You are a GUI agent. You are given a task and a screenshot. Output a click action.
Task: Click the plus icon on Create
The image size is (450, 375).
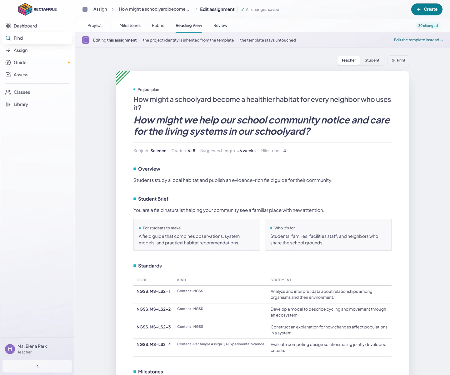pyautogui.click(x=419, y=9)
